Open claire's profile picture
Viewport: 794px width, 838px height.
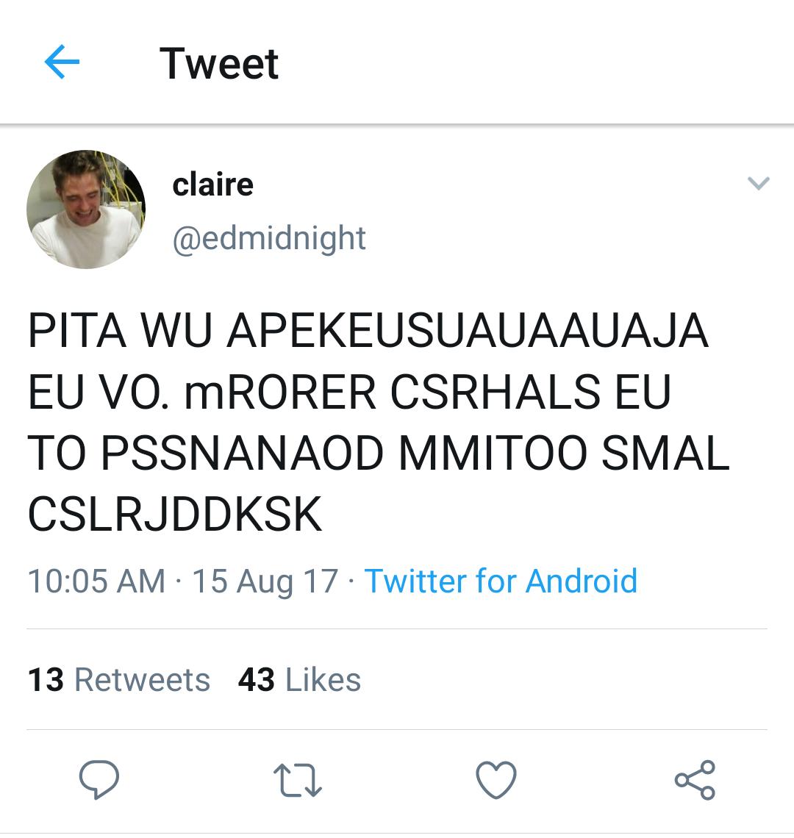(86, 209)
